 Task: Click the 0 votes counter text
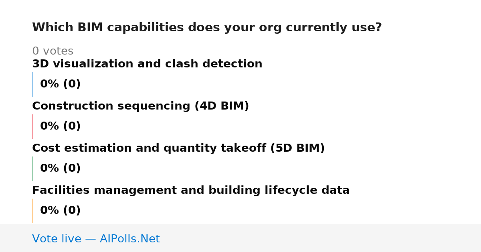(53, 51)
